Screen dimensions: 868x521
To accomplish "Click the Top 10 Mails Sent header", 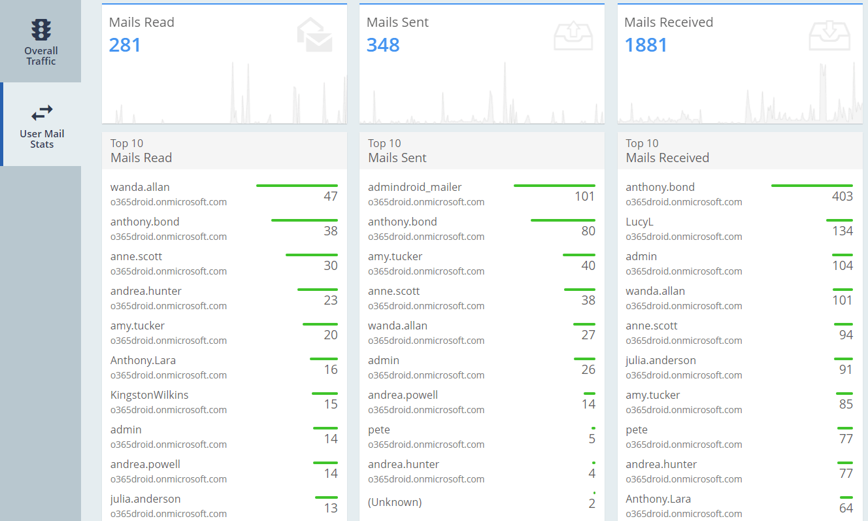I will click(397, 150).
